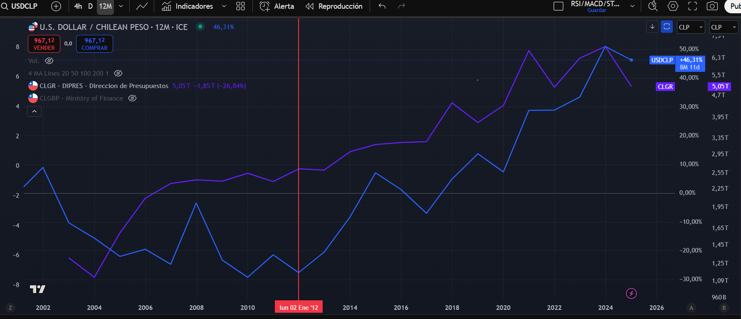Open the chevron menu next to Indicadores
Screen dimensions: 741x319
224,6
